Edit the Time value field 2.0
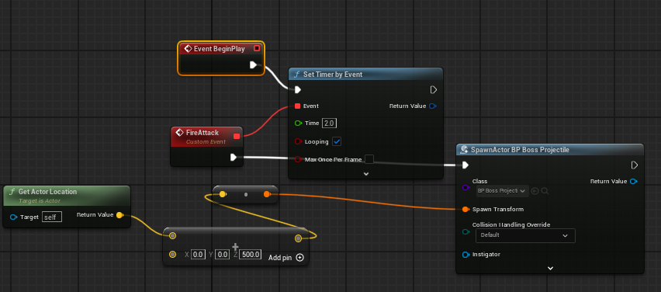The width and height of the screenshot is (661, 292). click(x=329, y=123)
